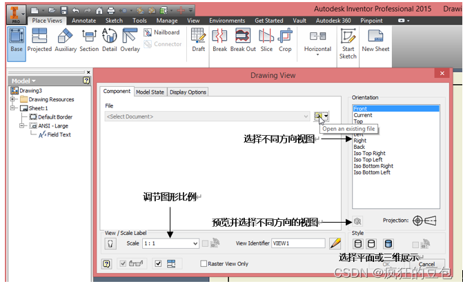This screenshot has height=286, width=463.
Task: Open the Select Document dropdown
Action: click(306, 116)
